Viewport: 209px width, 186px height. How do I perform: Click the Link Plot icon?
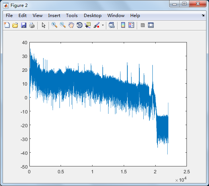111,25
